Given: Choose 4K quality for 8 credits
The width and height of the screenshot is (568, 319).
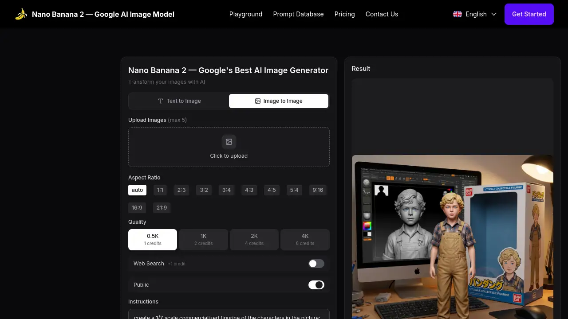Looking at the screenshot, I should [305, 240].
